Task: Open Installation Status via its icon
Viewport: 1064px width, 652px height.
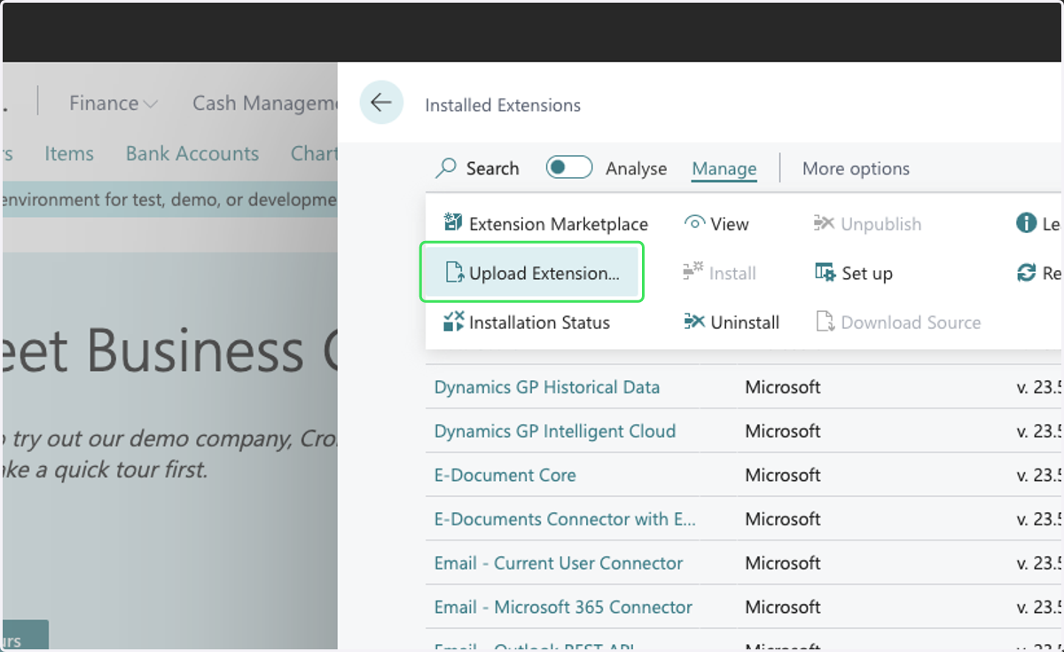Action: 453,322
